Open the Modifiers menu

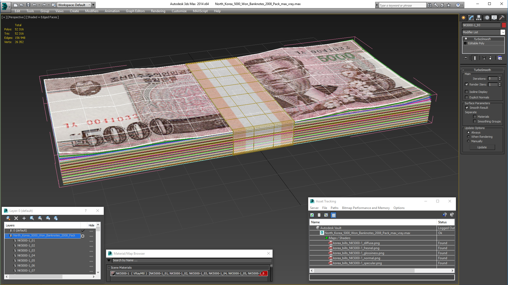tap(92, 11)
